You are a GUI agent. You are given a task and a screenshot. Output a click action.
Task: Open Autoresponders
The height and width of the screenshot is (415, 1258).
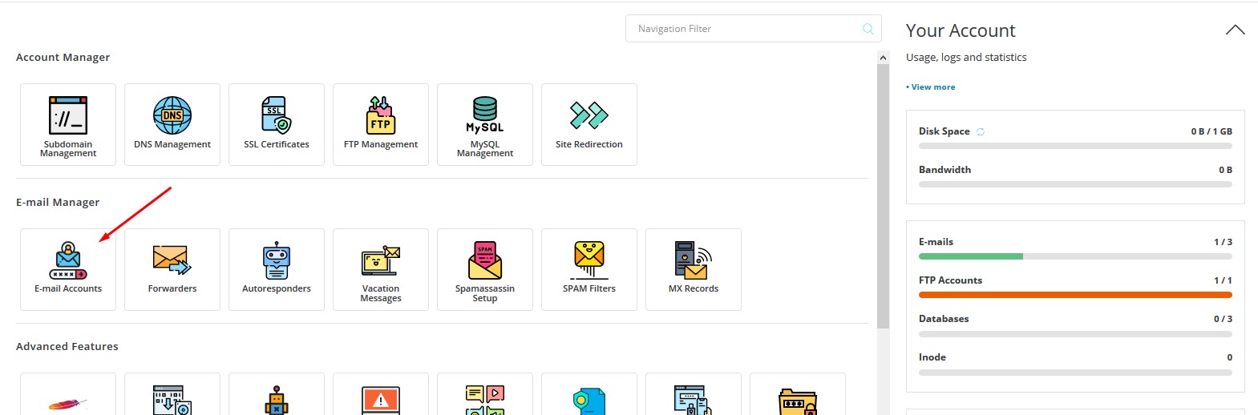tap(277, 269)
